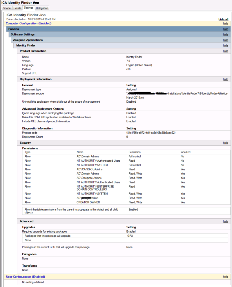Hide the Identity Finder settings section
The width and height of the screenshot is (232, 287).
click(x=226, y=45)
